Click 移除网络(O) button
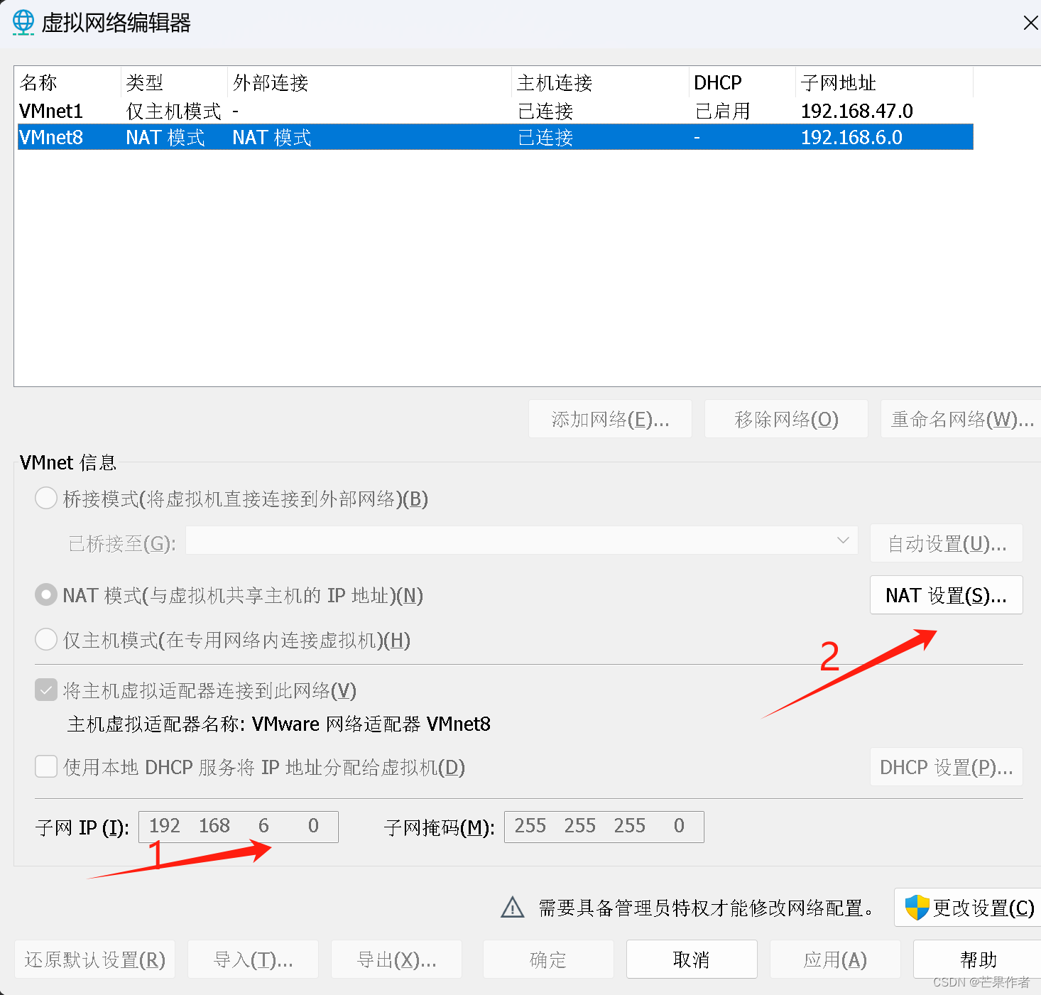Viewport: 1041px width, 995px height. (786, 419)
